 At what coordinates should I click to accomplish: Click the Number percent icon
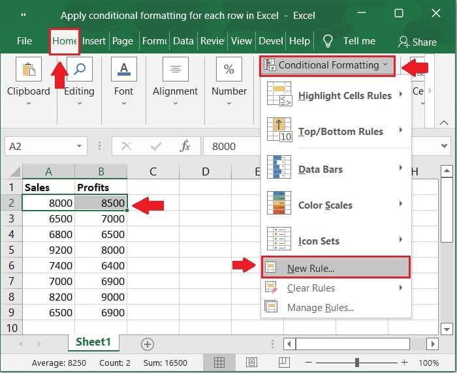click(x=229, y=69)
